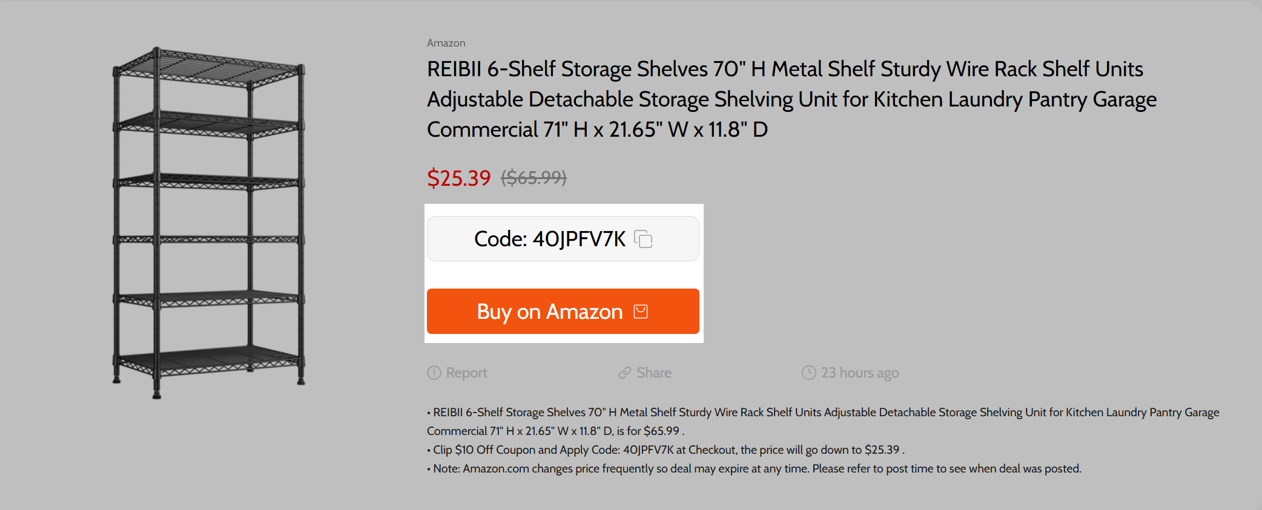Click the clock icon beside post time

808,373
